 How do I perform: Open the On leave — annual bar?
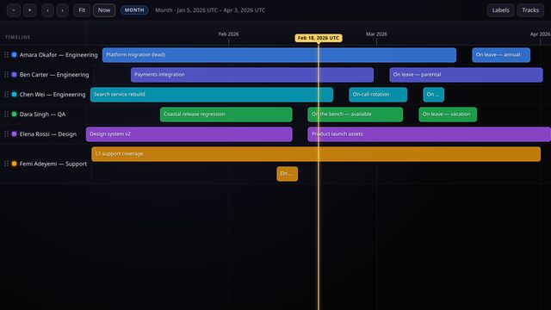[x=501, y=55]
